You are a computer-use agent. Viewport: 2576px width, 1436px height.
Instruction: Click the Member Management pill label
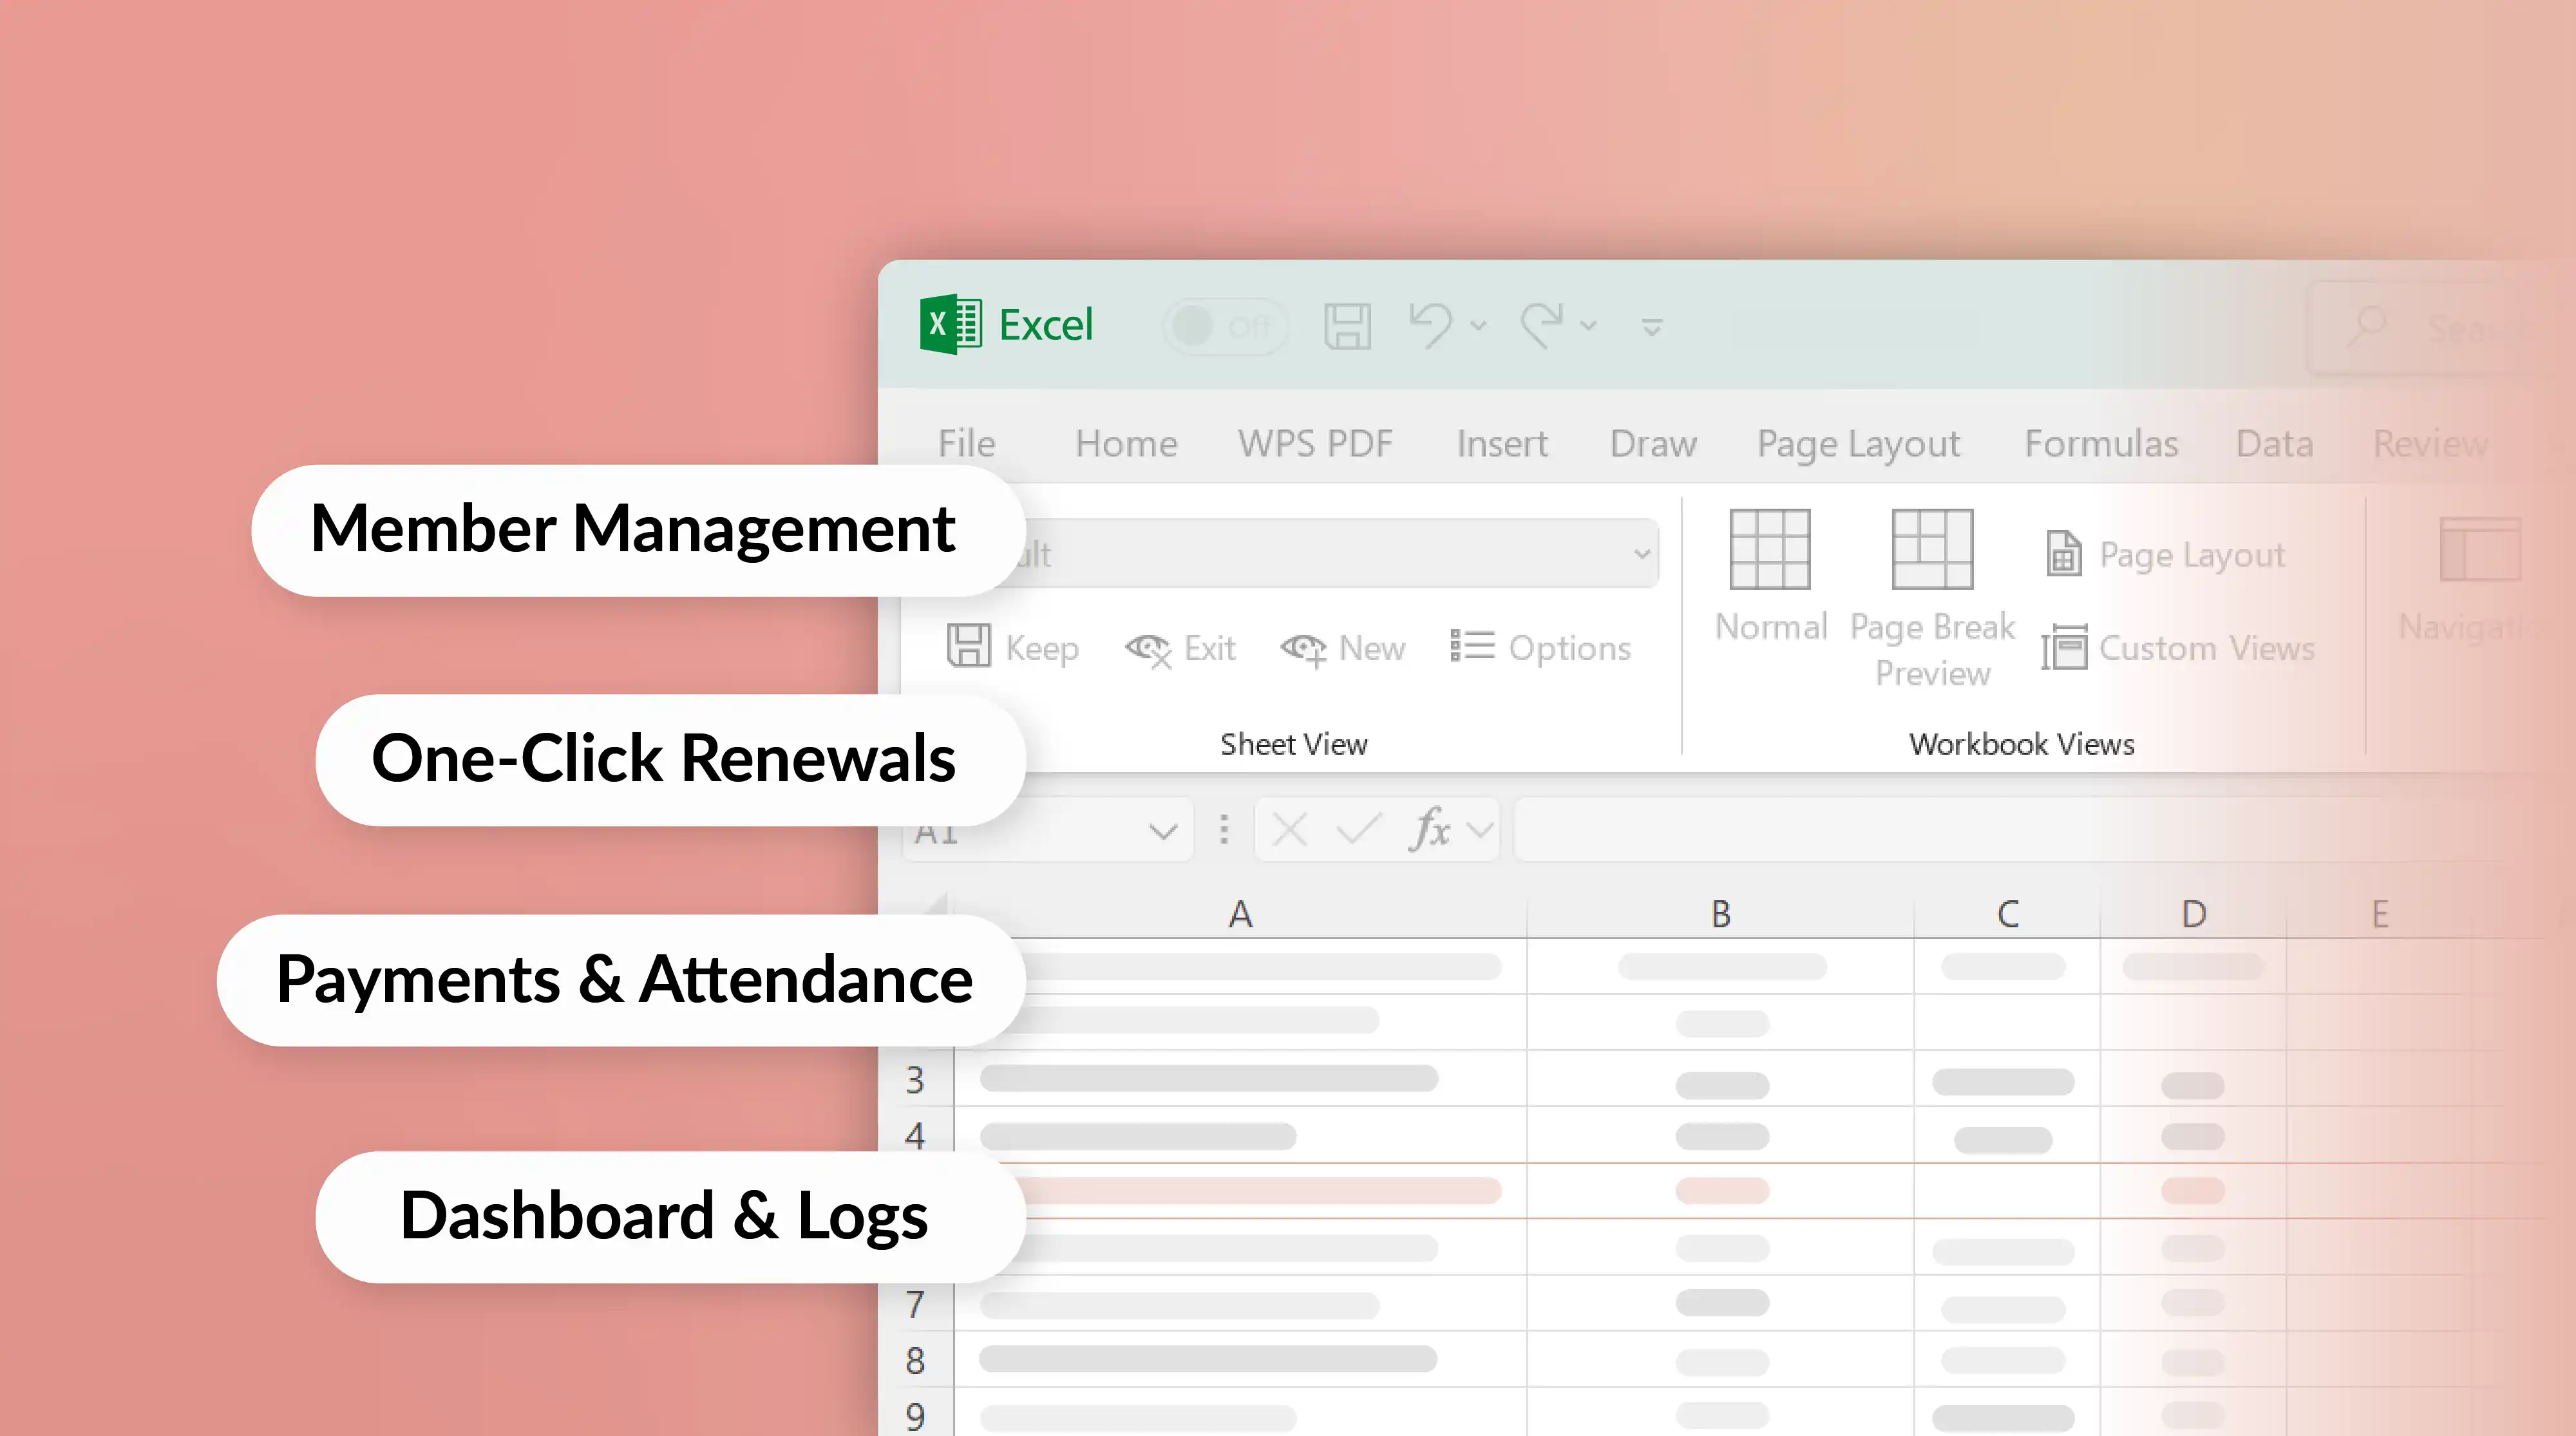633,529
